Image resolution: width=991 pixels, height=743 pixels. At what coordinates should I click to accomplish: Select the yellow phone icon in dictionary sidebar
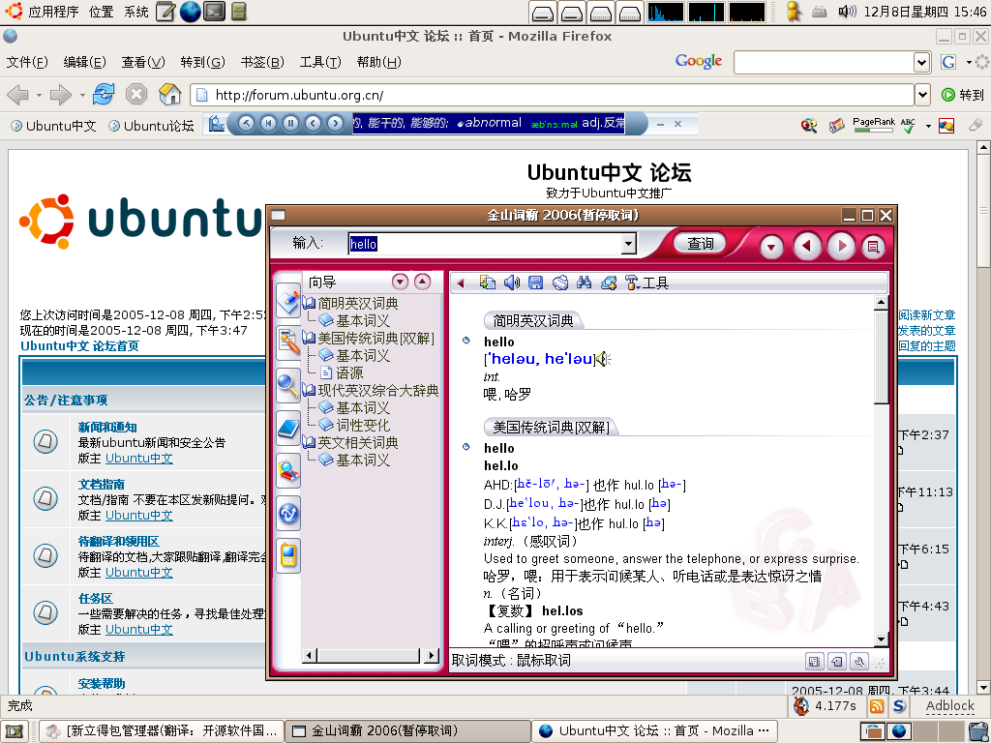(x=288, y=555)
